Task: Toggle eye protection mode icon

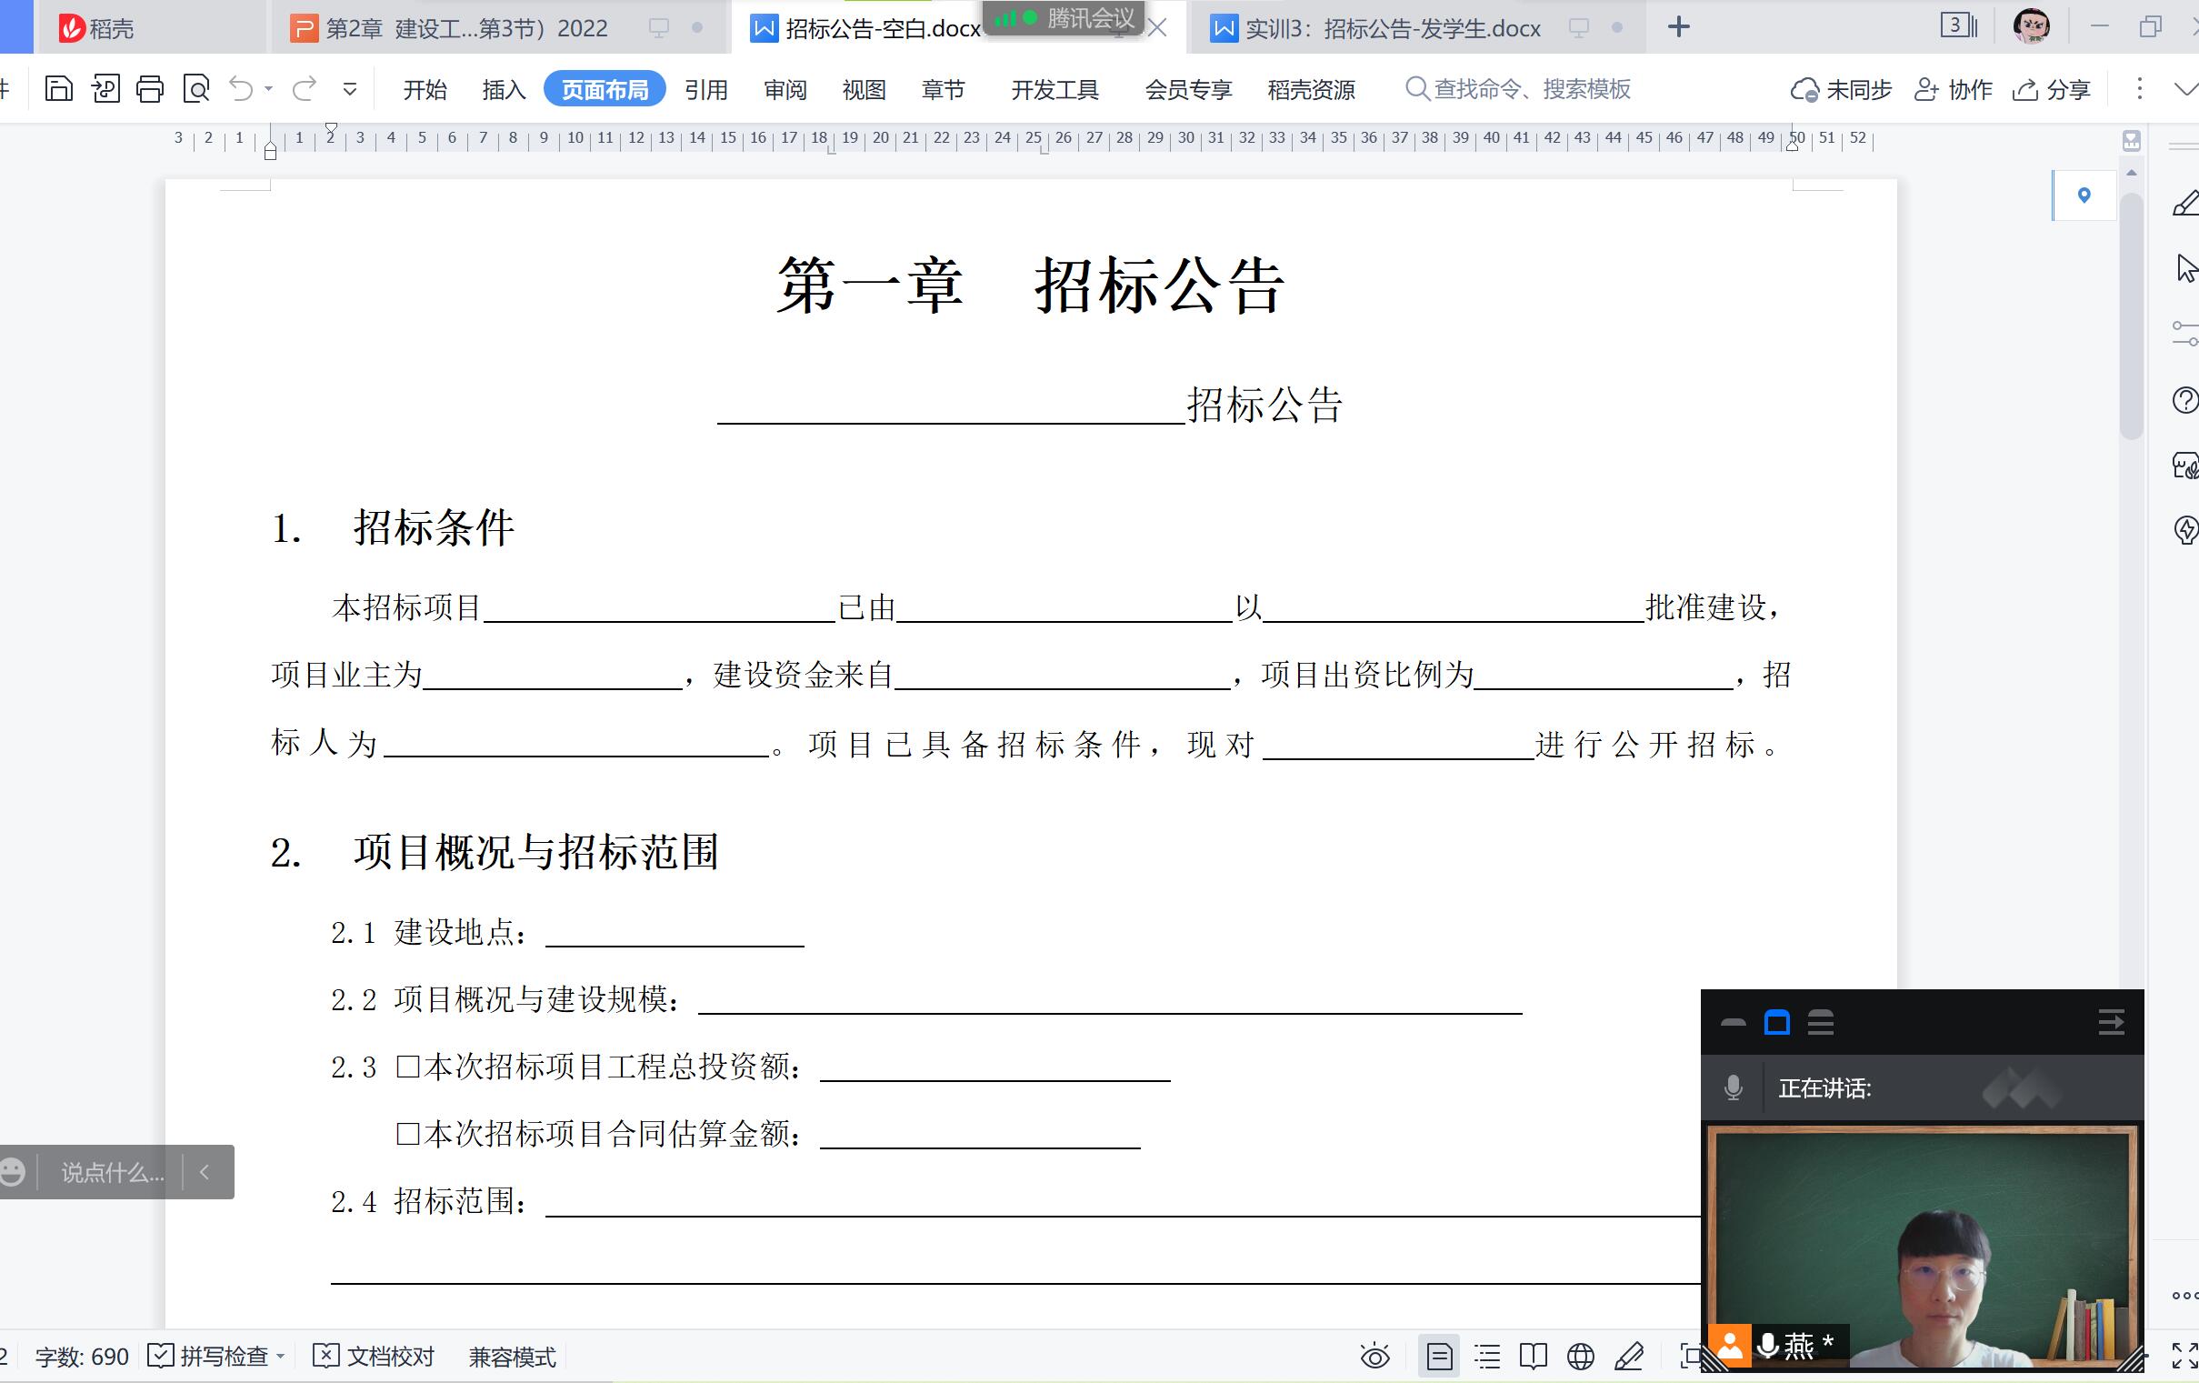Action: click(1374, 1357)
